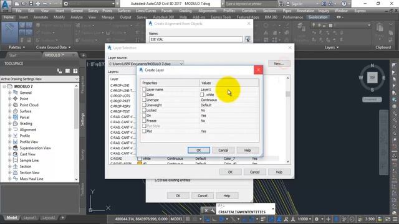Click the Surface icon in Toolspace tree
Viewport: 399px width, 224px height.
tap(15, 111)
